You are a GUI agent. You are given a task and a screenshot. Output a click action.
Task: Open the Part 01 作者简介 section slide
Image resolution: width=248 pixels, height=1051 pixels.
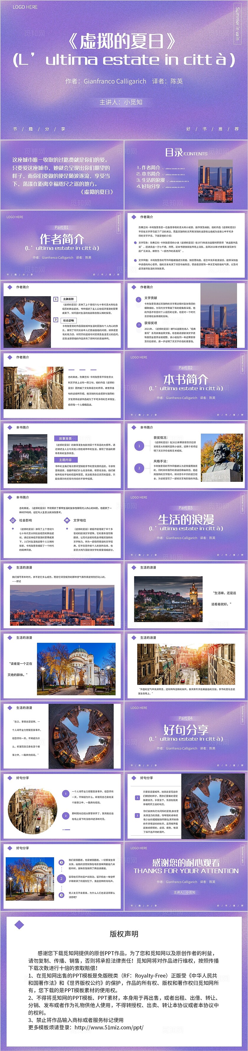tap(62, 245)
